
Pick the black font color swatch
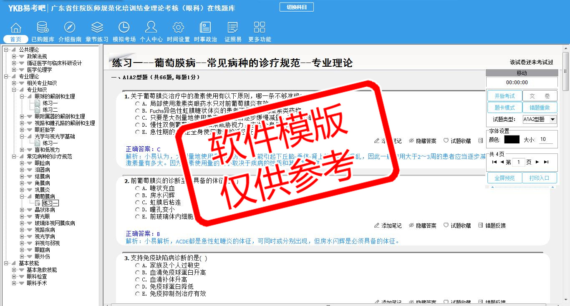[x=512, y=140]
